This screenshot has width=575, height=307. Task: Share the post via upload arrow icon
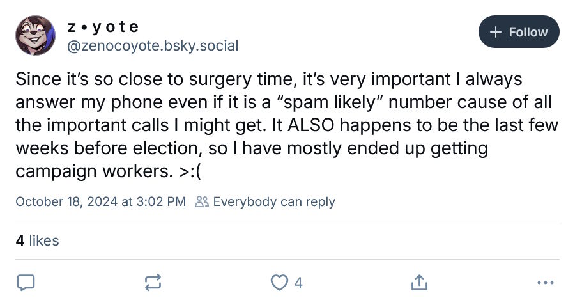click(419, 283)
